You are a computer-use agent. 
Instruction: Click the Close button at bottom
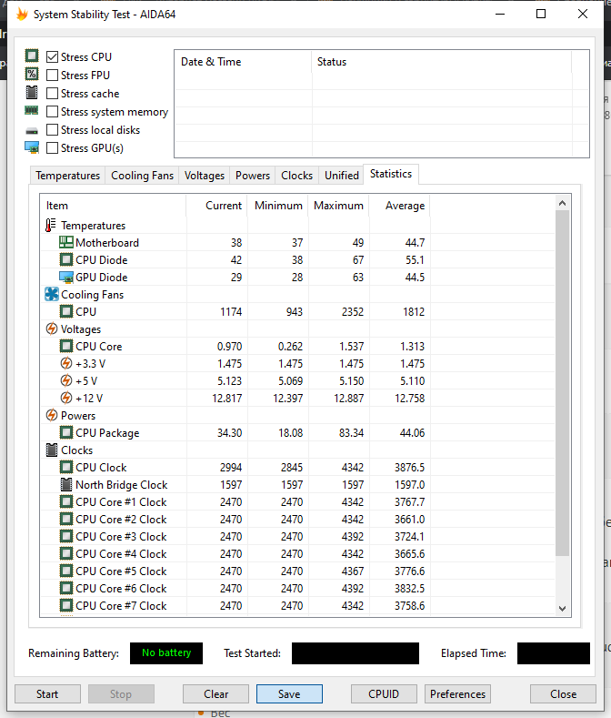(563, 693)
